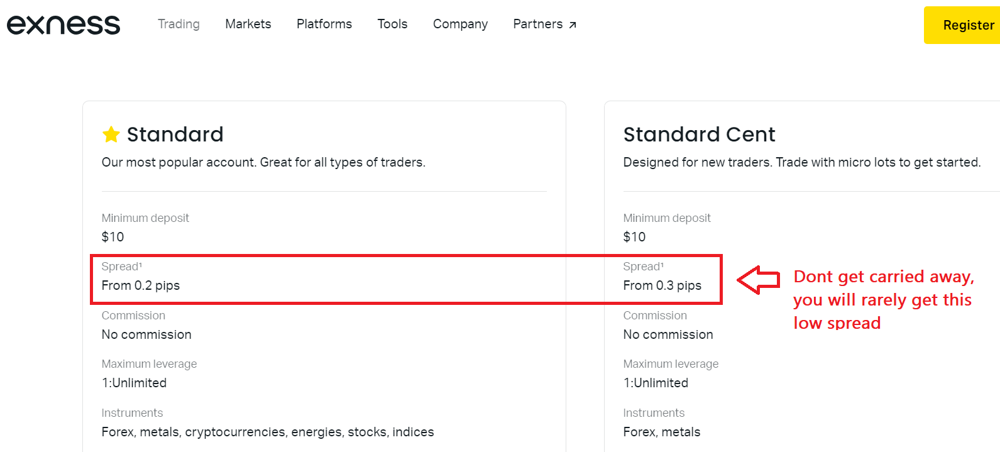Click Standard Cent's $10 minimum deposit

click(634, 237)
